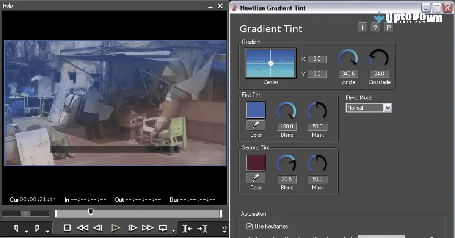Click the Second Tint color swatch
This screenshot has height=238, width=455.
(255, 163)
